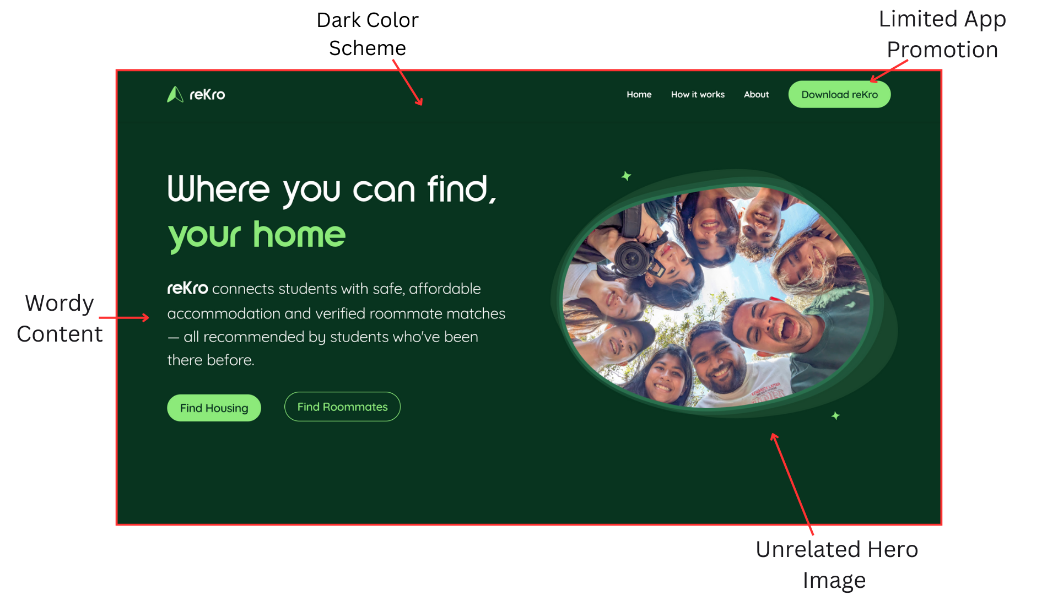The width and height of the screenshot is (1058, 595).
Task: Click the red arrow pointing to paragraph
Action: (124, 318)
